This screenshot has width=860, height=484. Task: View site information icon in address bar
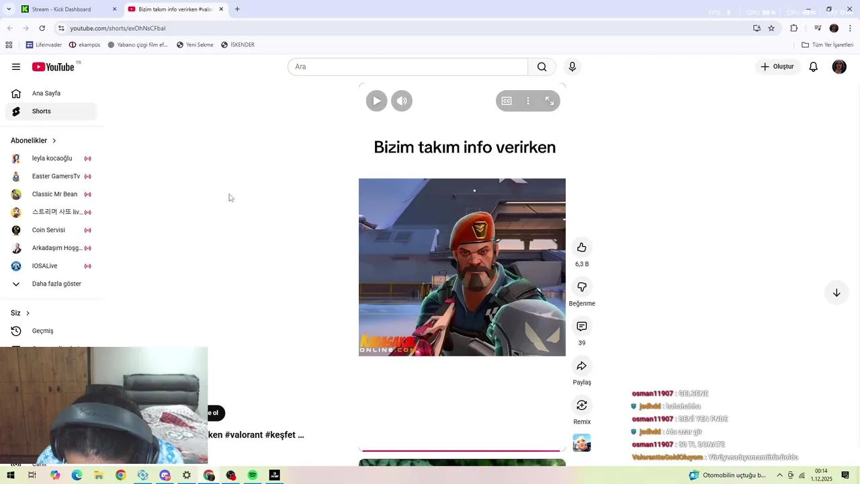[x=61, y=28]
